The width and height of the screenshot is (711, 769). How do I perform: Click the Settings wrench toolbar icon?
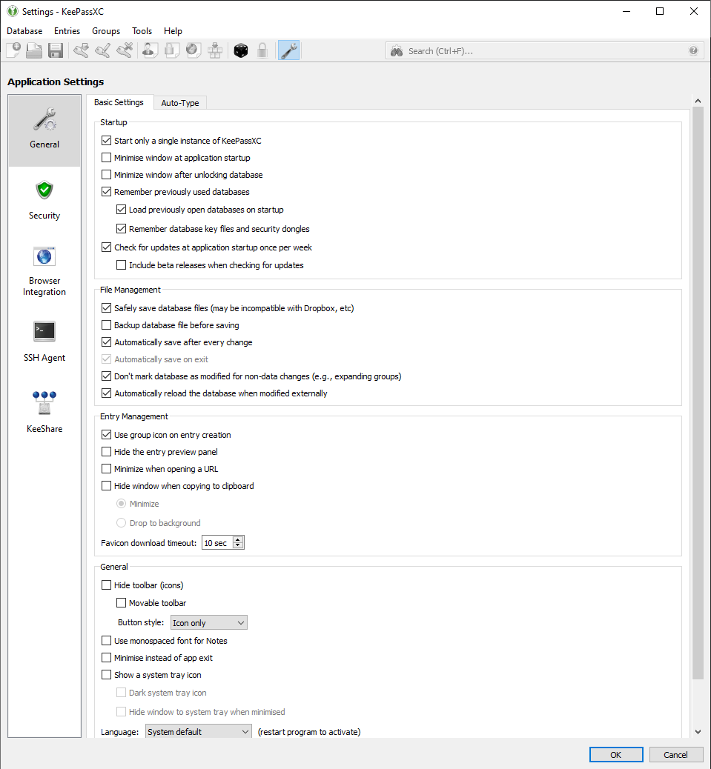[x=289, y=50]
